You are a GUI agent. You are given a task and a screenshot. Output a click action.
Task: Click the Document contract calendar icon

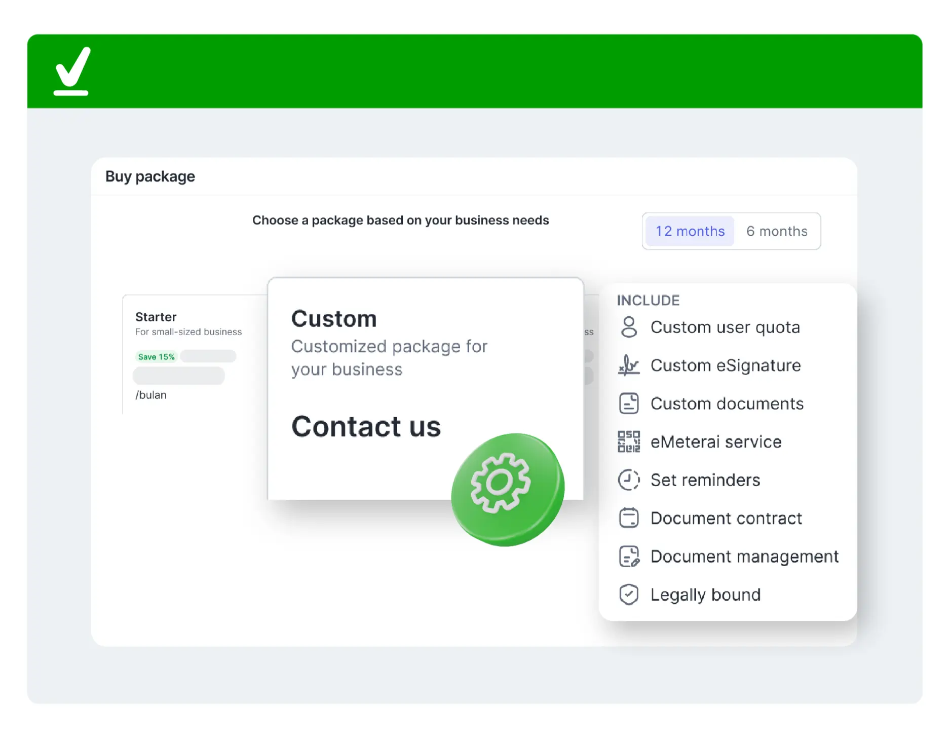(629, 518)
